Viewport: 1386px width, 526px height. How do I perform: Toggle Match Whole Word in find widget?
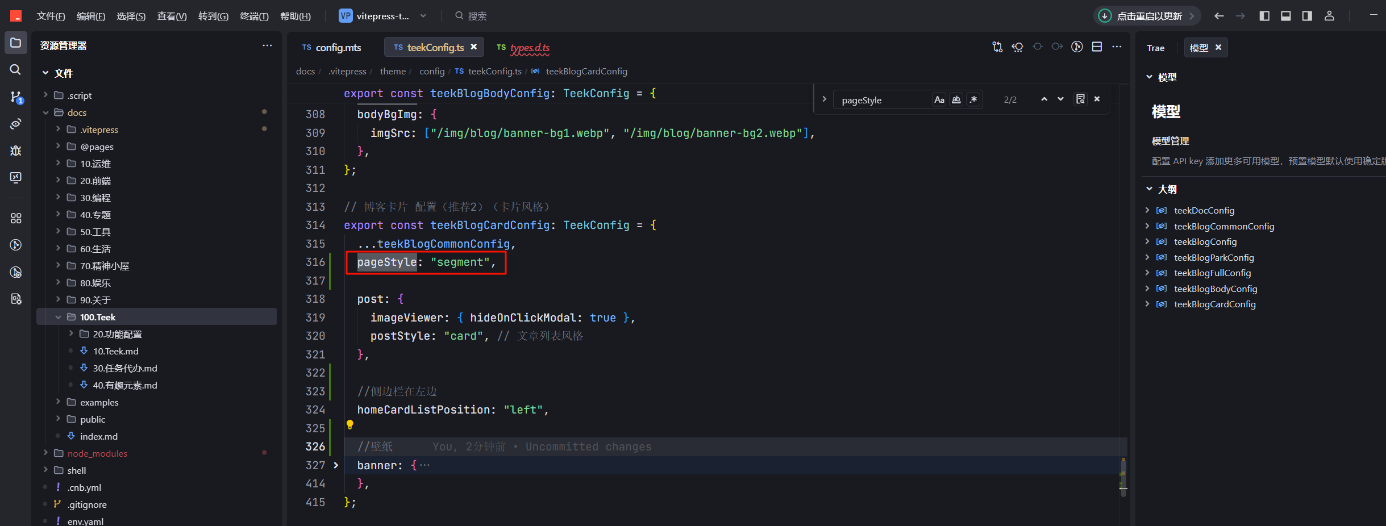[x=956, y=100]
